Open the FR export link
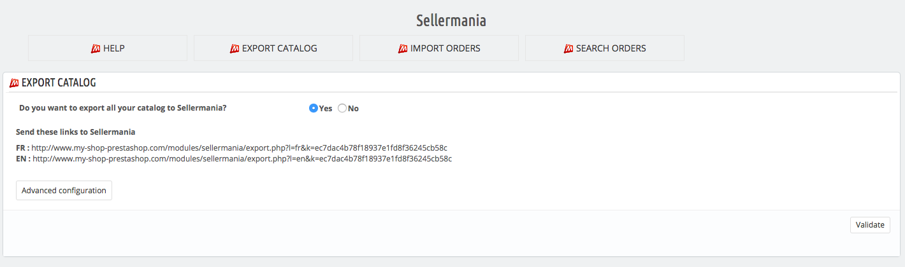This screenshot has width=905, height=267. coord(239,147)
